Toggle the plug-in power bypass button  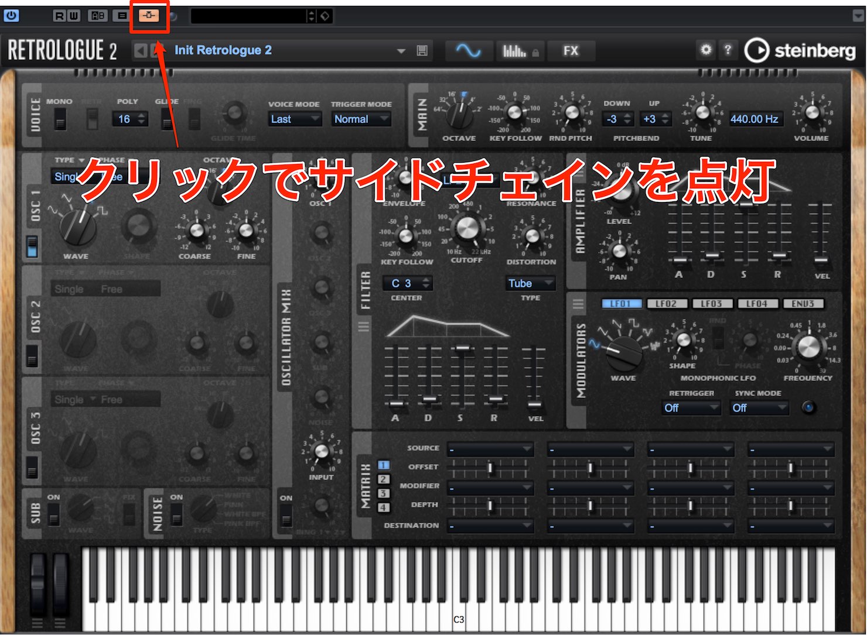click(x=11, y=16)
